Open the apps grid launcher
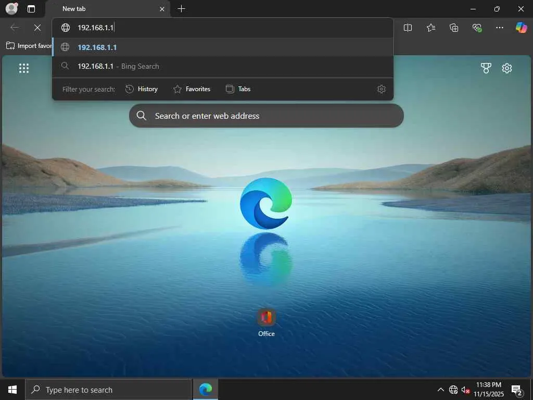Viewport: 533px width, 400px height. (24, 68)
